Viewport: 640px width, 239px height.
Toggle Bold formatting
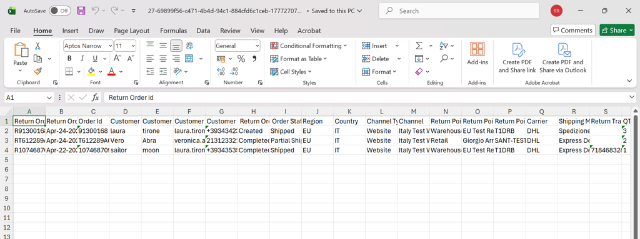click(69, 59)
